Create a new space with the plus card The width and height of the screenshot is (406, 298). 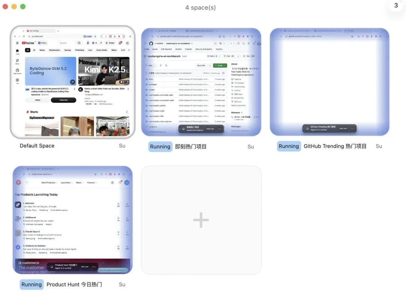pyautogui.click(x=201, y=220)
